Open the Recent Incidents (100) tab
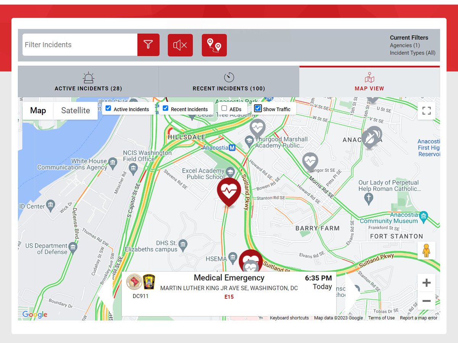This screenshot has width=458, height=343. click(x=229, y=82)
